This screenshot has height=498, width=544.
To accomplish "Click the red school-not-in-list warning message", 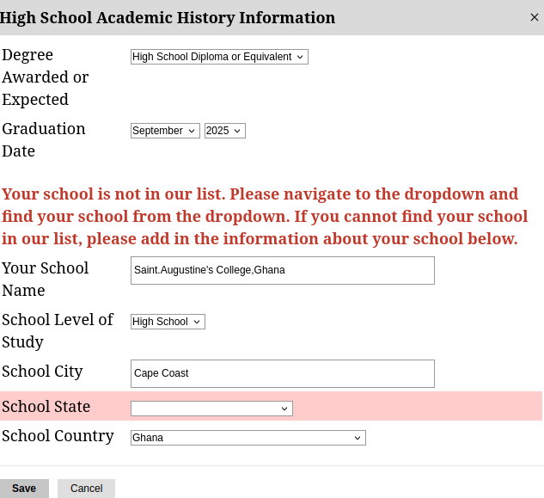I will (265, 217).
